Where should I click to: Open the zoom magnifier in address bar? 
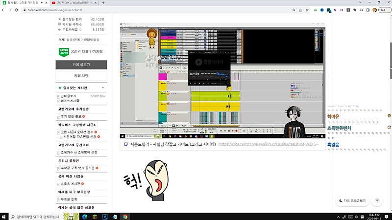pos(294,10)
